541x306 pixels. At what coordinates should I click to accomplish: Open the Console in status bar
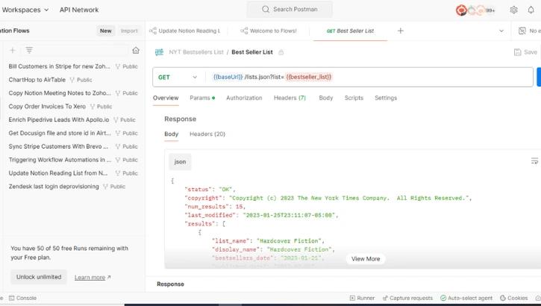[x=22, y=298]
